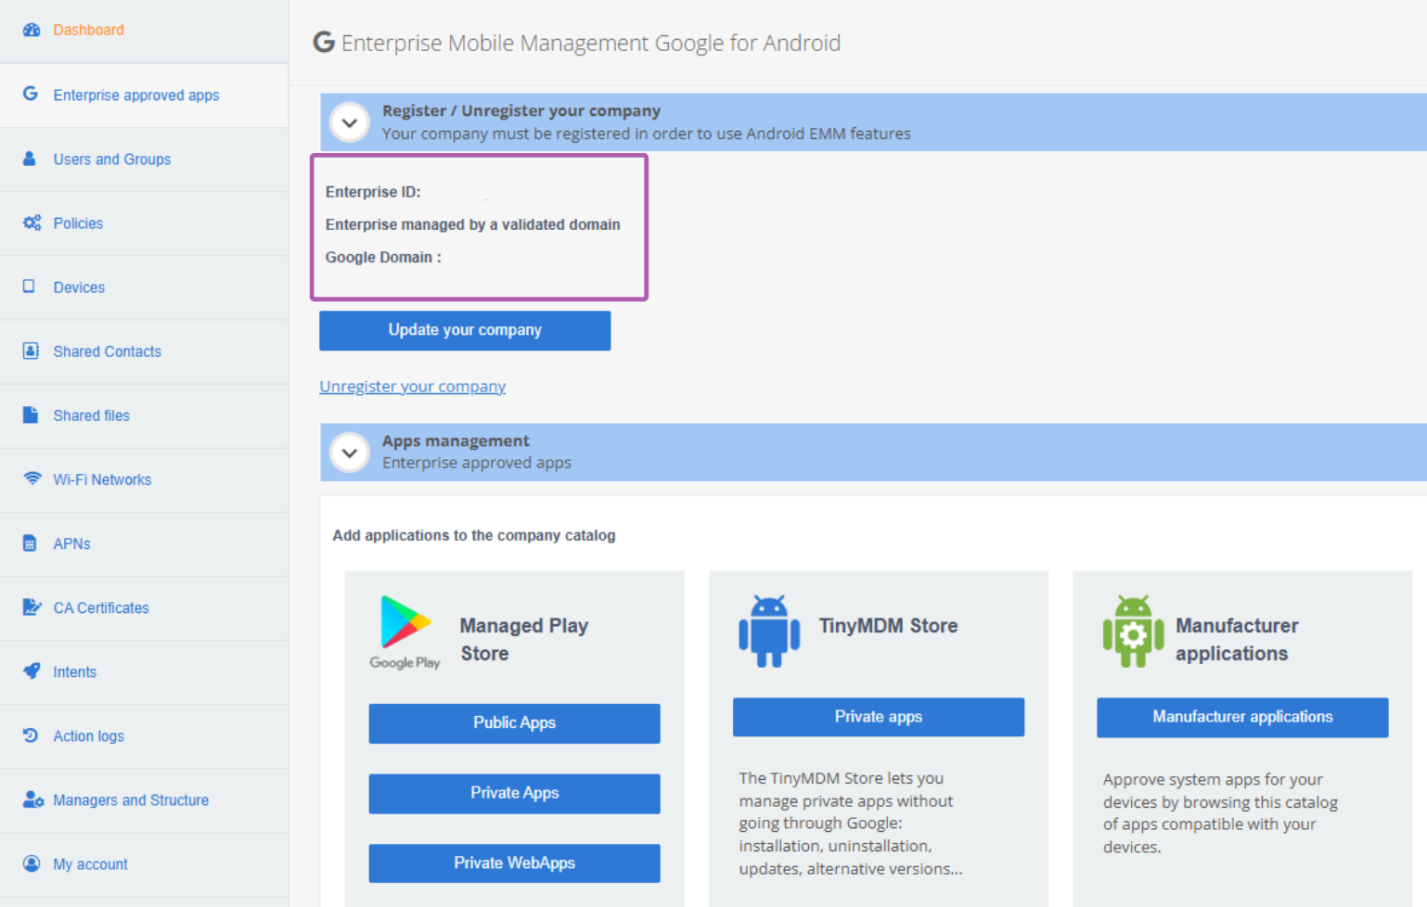The width and height of the screenshot is (1427, 907).
Task: Open Public Apps in Managed Play Store
Action: click(514, 723)
